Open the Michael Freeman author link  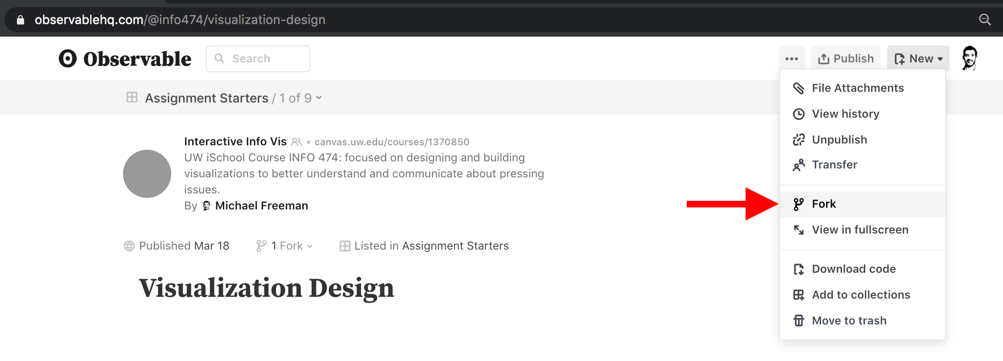click(x=261, y=206)
